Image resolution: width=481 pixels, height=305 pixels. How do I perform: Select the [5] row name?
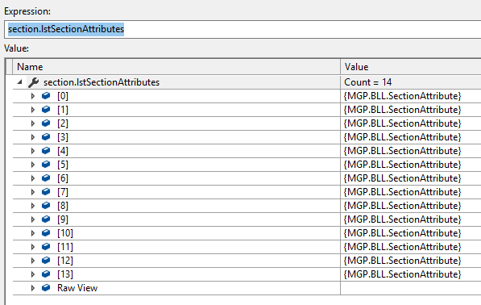[63, 165]
